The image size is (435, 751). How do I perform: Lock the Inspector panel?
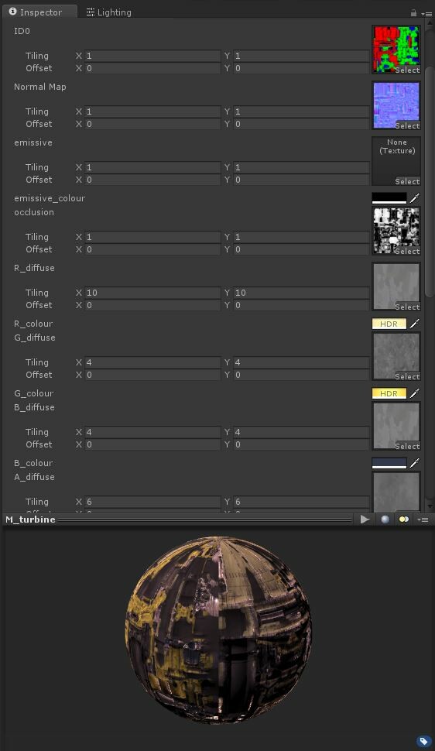(413, 13)
